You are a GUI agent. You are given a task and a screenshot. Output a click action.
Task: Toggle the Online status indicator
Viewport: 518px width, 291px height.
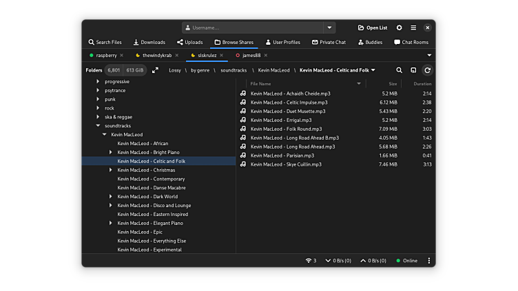406,261
